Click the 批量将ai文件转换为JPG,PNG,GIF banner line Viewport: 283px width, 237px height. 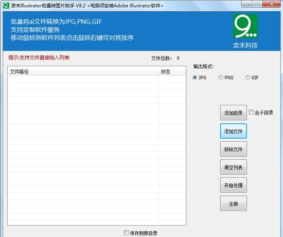coord(56,22)
